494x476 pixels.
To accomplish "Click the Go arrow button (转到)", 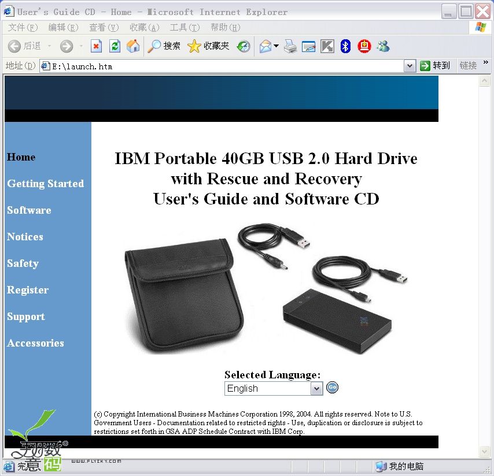I will (435, 66).
